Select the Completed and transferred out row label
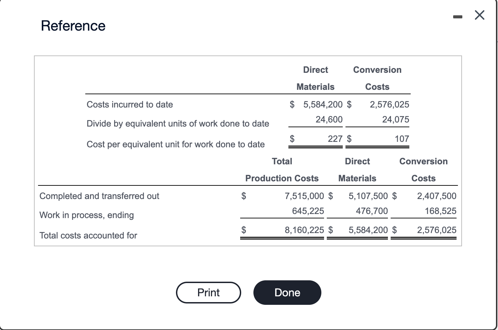This screenshot has width=498, height=330. (x=99, y=196)
